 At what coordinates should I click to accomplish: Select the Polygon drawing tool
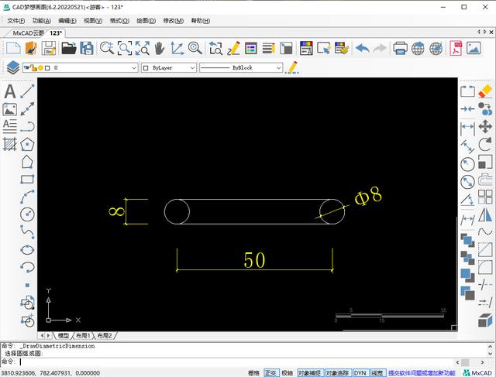[x=28, y=144]
